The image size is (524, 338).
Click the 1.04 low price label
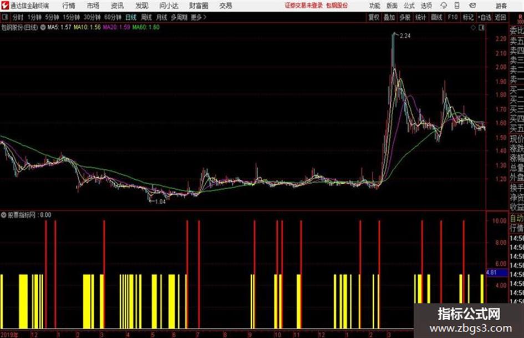pyautogui.click(x=160, y=201)
